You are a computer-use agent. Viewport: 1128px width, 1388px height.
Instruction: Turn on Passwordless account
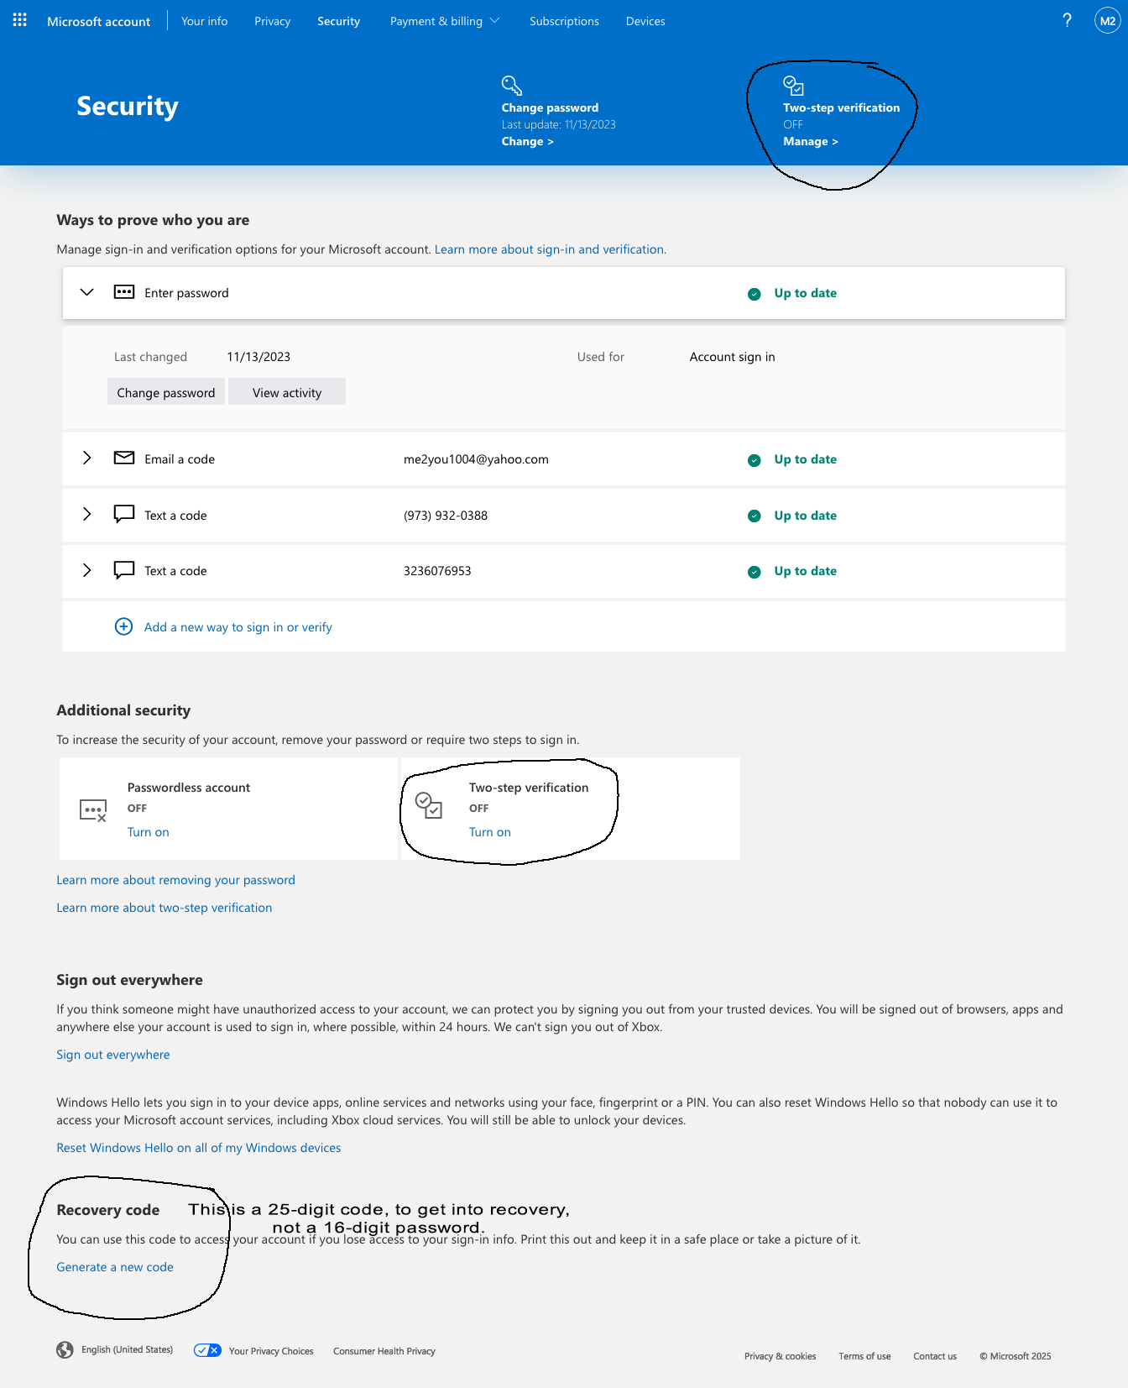[149, 832]
